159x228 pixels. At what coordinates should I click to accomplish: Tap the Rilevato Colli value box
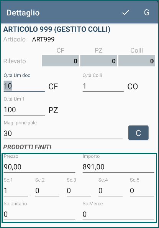tap(137, 61)
